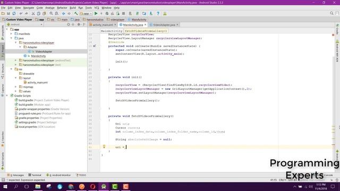The image size is (340, 191).
Task: Click the navigate Forward arrow icon
Action: click(69, 13)
